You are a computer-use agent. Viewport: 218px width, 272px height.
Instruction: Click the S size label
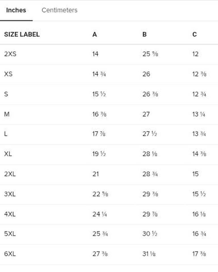click(x=6, y=94)
